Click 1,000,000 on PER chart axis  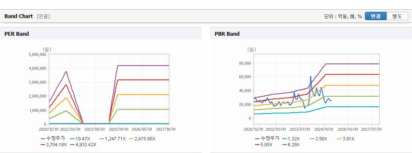point(38,110)
